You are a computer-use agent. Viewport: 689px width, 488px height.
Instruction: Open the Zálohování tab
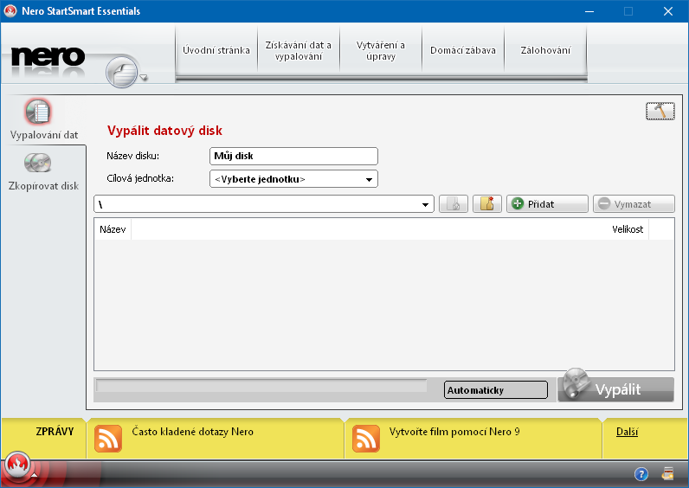[x=545, y=50]
